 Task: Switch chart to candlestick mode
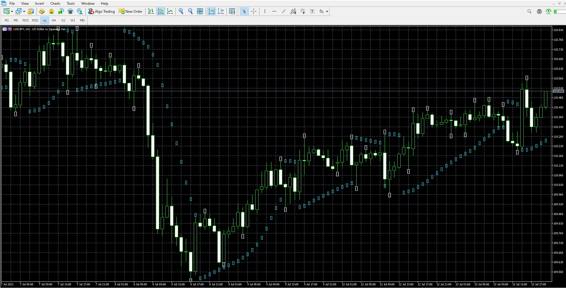click(161, 11)
